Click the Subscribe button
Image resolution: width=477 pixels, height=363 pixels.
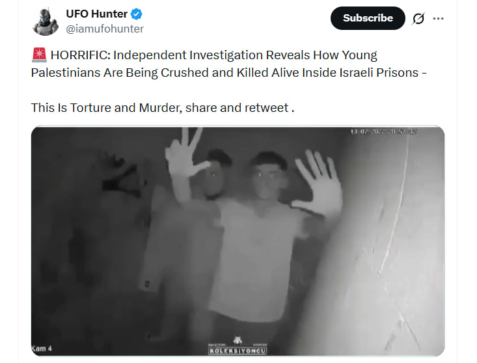pos(368,18)
